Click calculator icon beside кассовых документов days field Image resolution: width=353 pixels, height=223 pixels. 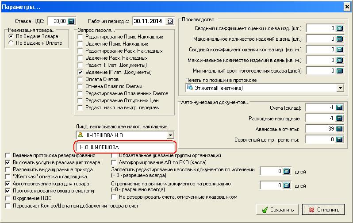click(x=286, y=171)
